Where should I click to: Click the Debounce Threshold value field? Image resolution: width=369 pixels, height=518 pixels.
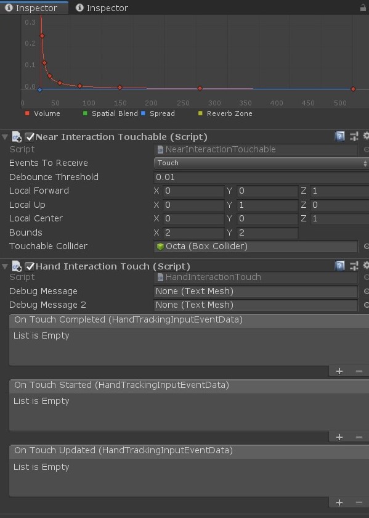261,177
